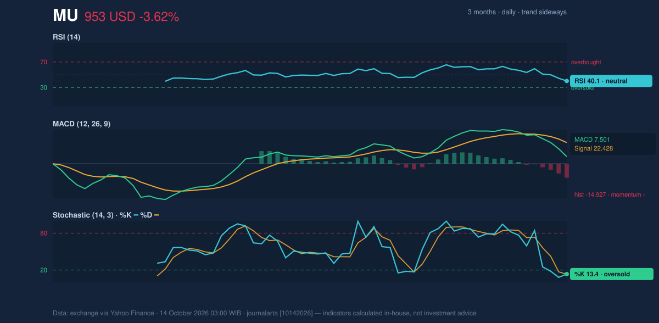Click the MACD (12, 26, 9) title
The height and width of the screenshot is (323, 659).
click(81, 124)
